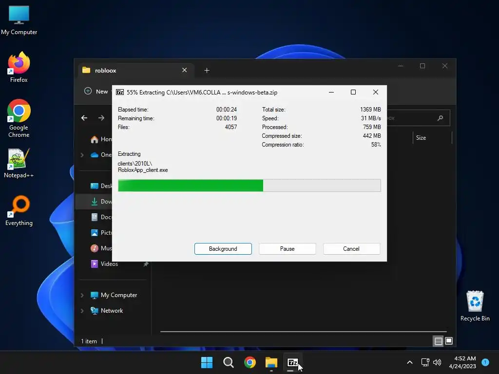Open Chrome from the taskbar
This screenshot has width=499, height=374.
[x=250, y=362]
